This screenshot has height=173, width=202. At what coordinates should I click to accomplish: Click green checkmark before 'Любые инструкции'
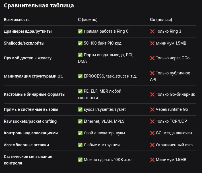[x=80, y=145]
